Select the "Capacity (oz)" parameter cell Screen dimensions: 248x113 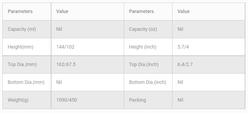(143, 29)
